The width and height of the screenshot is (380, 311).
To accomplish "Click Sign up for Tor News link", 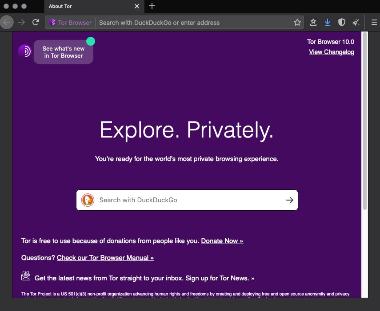I will [220, 278].
